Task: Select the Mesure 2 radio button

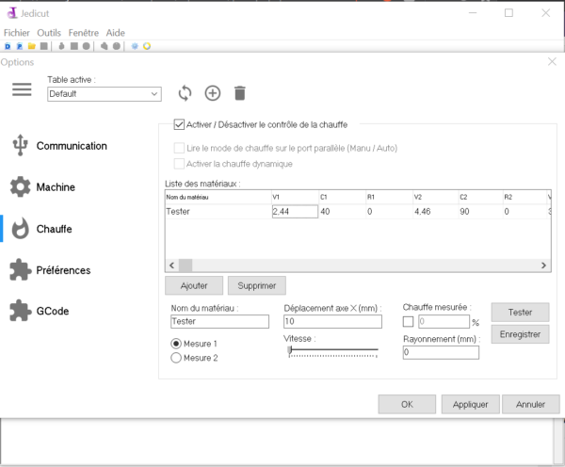Action: coord(176,358)
